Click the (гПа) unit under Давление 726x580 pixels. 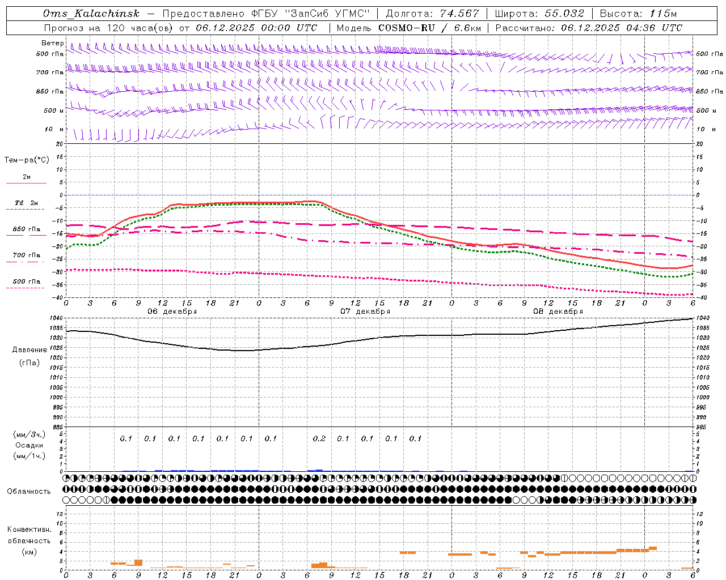point(29,363)
